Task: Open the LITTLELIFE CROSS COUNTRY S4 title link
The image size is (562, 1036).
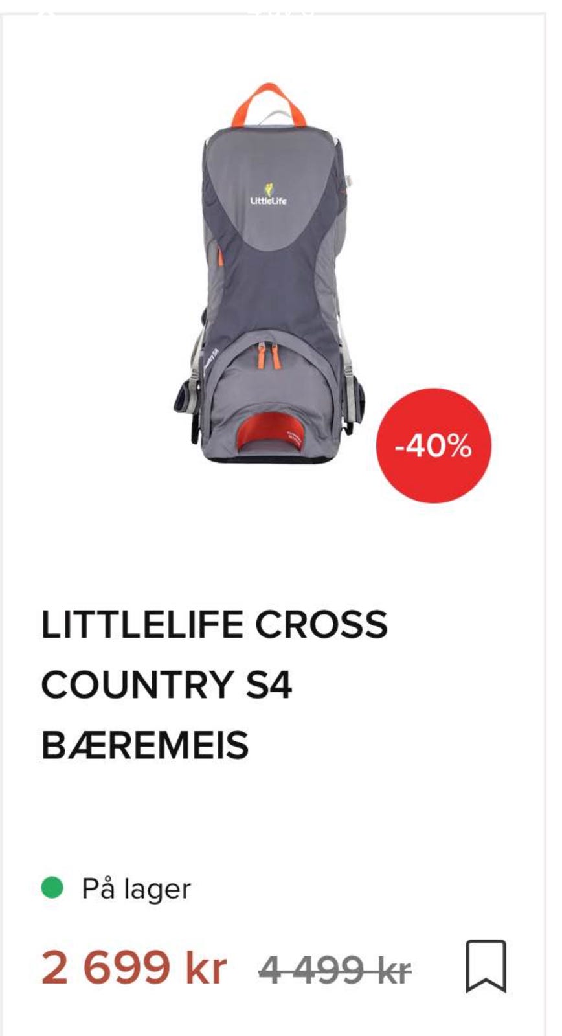Action: tap(214, 684)
